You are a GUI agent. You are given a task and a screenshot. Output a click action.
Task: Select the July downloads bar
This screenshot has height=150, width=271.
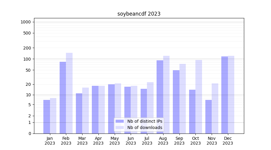[150, 108]
